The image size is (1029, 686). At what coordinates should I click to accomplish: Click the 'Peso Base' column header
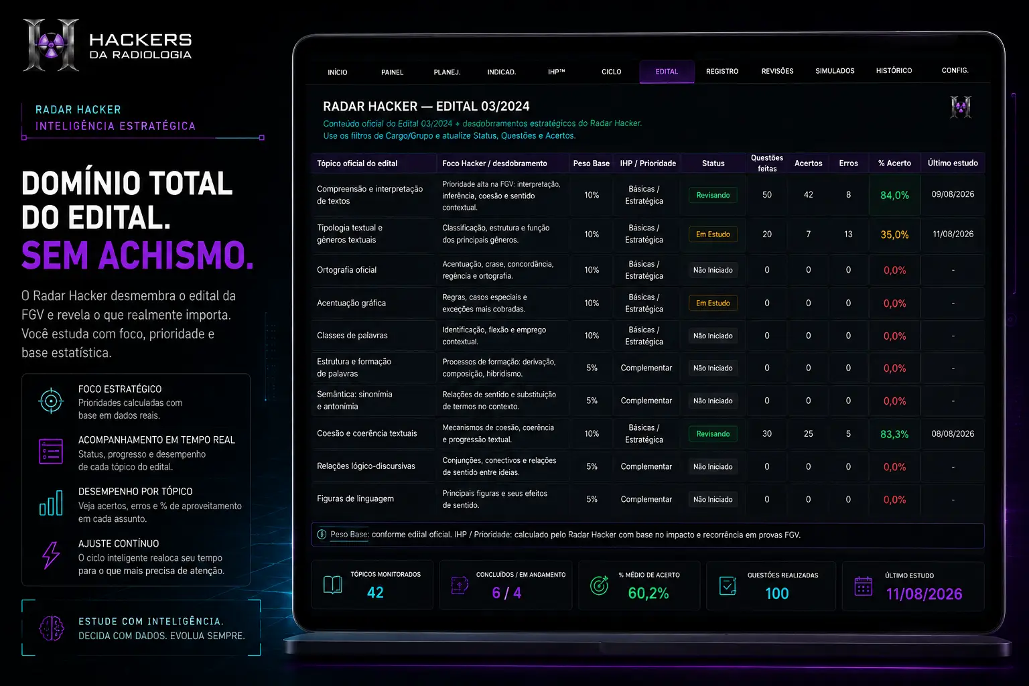(592, 163)
